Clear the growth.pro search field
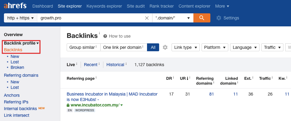The width and height of the screenshot is (291, 121). point(147,18)
